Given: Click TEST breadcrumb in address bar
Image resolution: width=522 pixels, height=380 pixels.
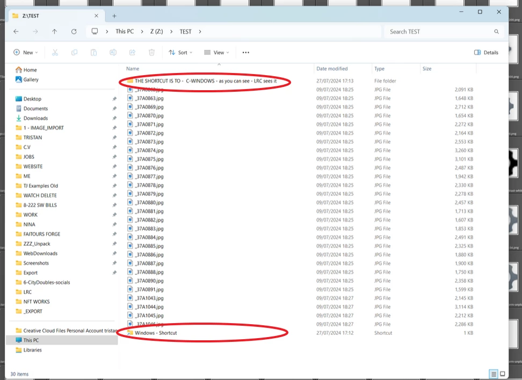Looking at the screenshot, I should click(185, 32).
